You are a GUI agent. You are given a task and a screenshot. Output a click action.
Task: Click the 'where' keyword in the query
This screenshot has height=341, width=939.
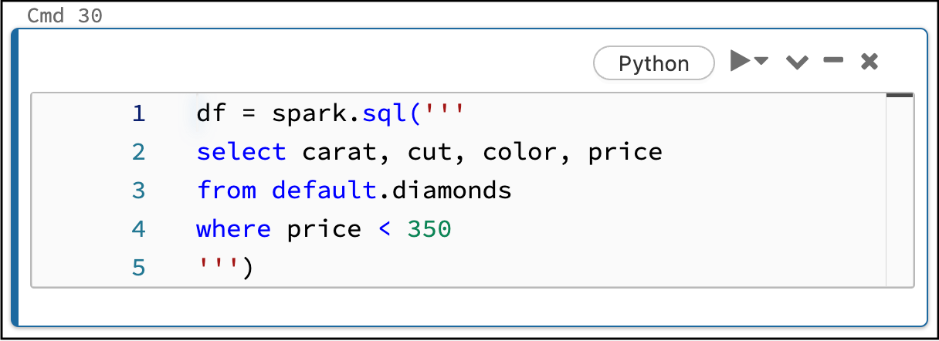click(x=233, y=229)
